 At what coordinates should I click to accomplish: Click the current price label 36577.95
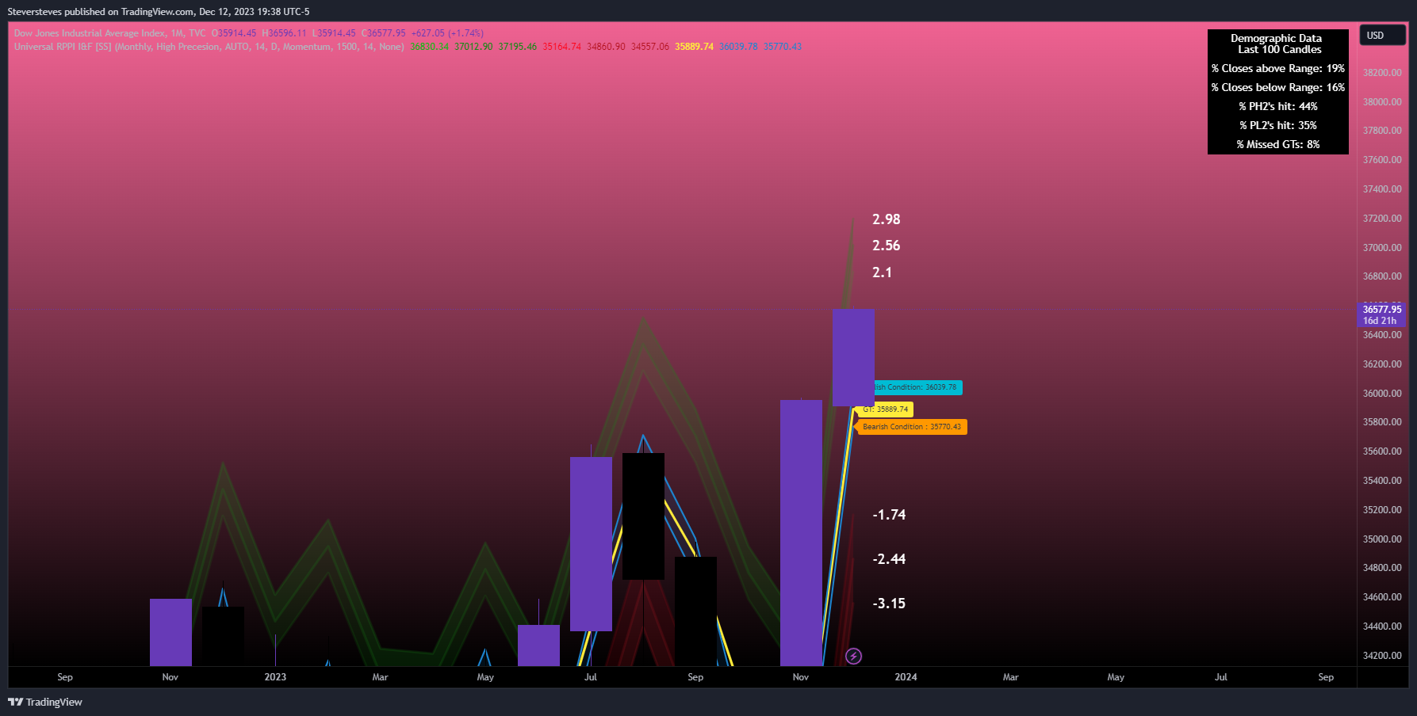[x=1382, y=310]
